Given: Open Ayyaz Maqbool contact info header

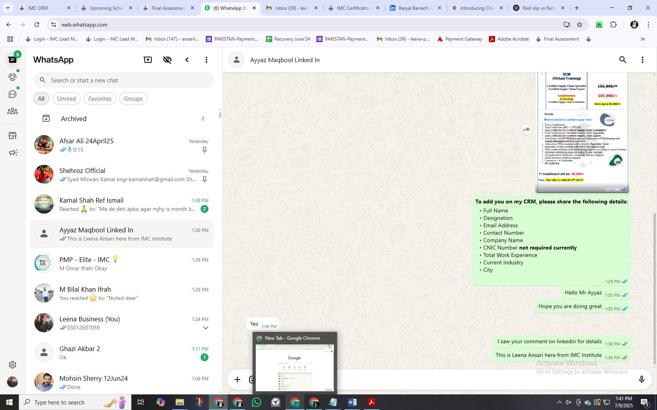Looking at the screenshot, I should coord(285,60).
